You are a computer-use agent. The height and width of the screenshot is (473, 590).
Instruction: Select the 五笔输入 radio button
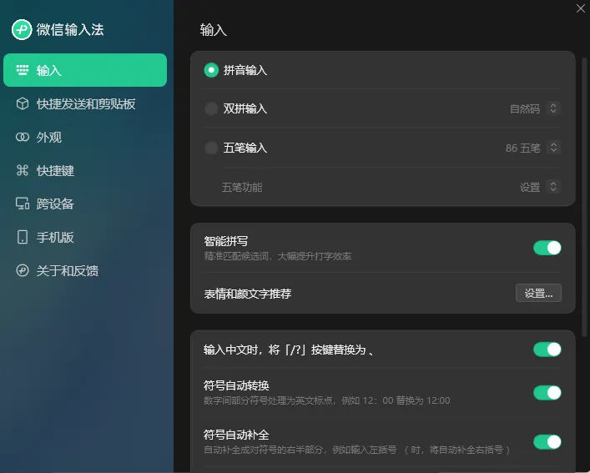[x=211, y=148]
